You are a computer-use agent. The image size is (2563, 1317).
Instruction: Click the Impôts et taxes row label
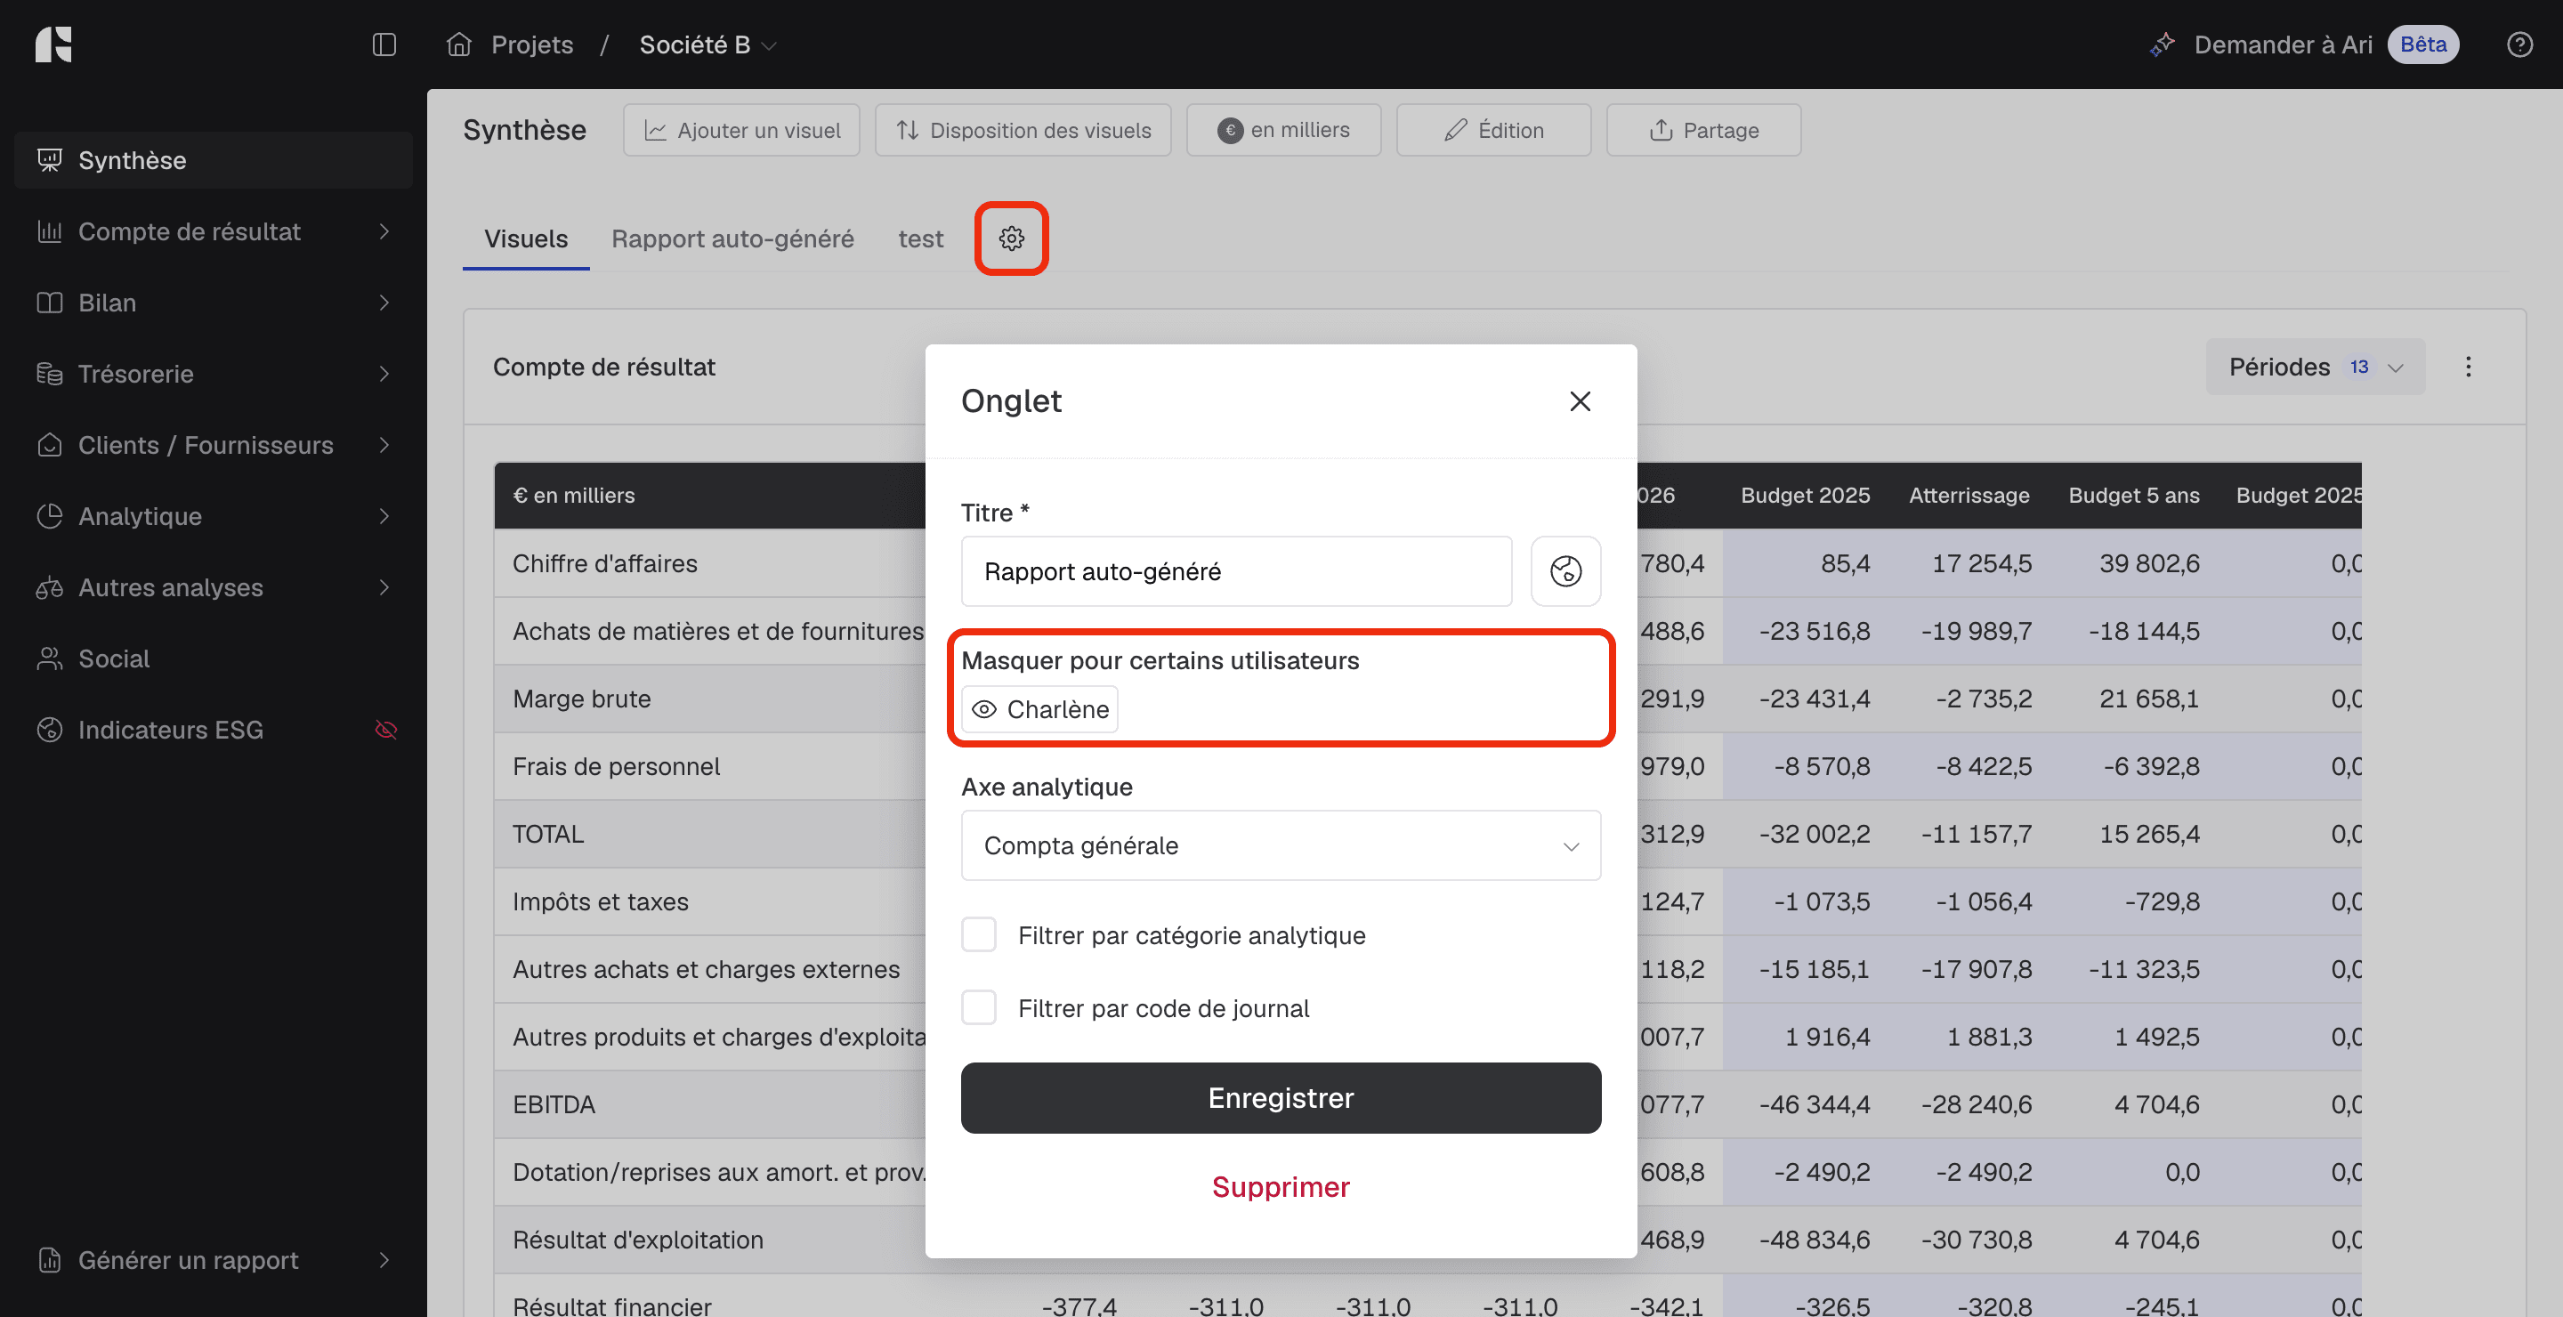tap(600, 902)
